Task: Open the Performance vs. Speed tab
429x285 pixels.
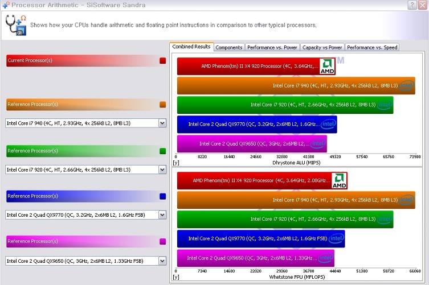Action: pyautogui.click(x=372, y=48)
